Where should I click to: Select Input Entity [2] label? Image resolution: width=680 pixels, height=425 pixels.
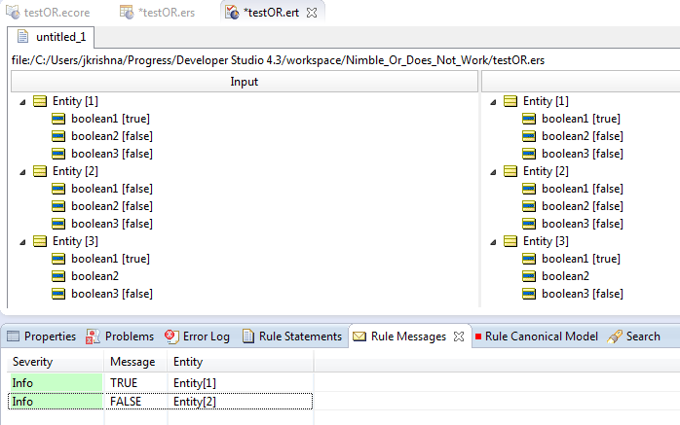pyautogui.click(x=75, y=171)
